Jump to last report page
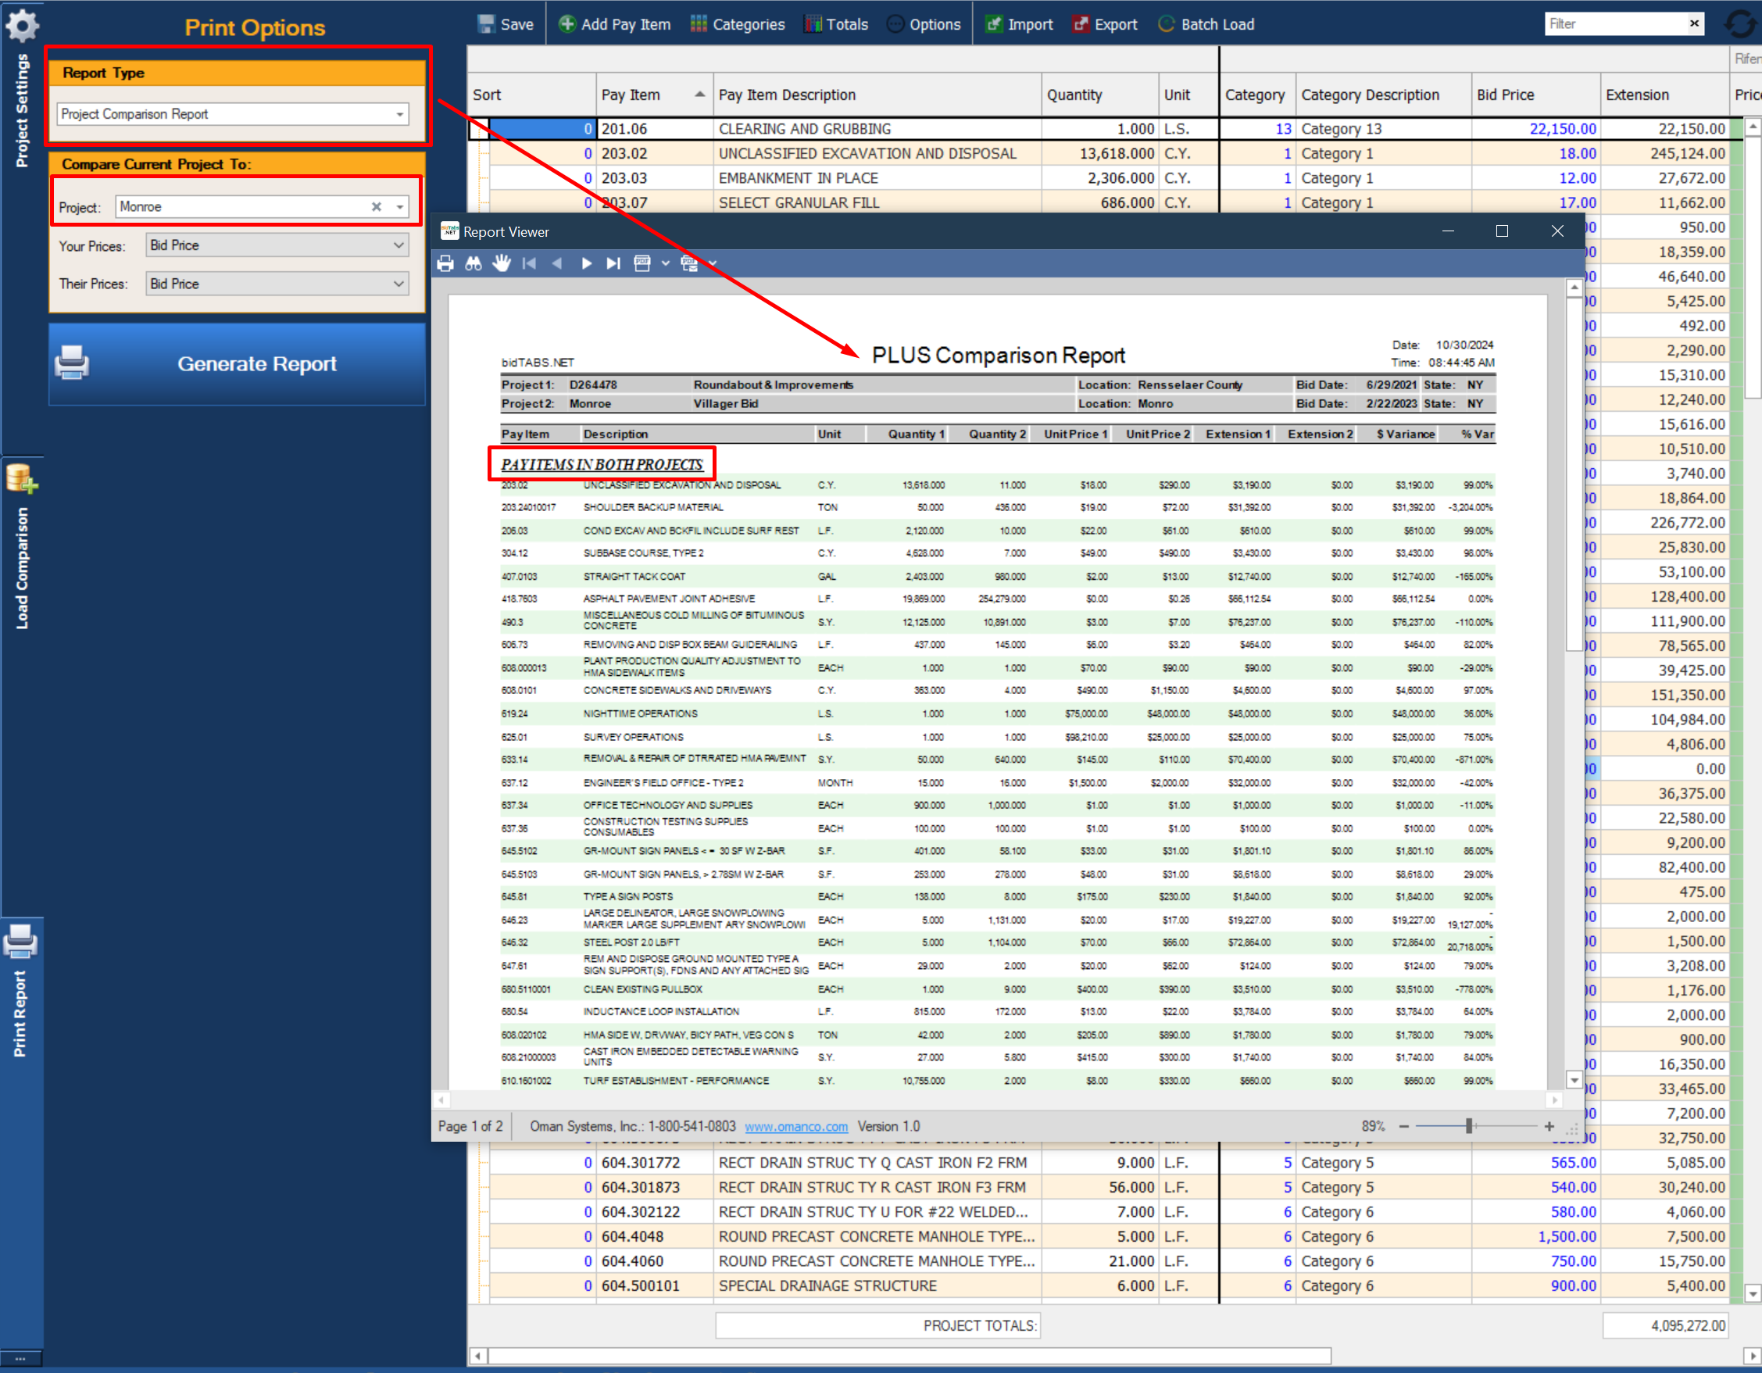 [x=613, y=263]
